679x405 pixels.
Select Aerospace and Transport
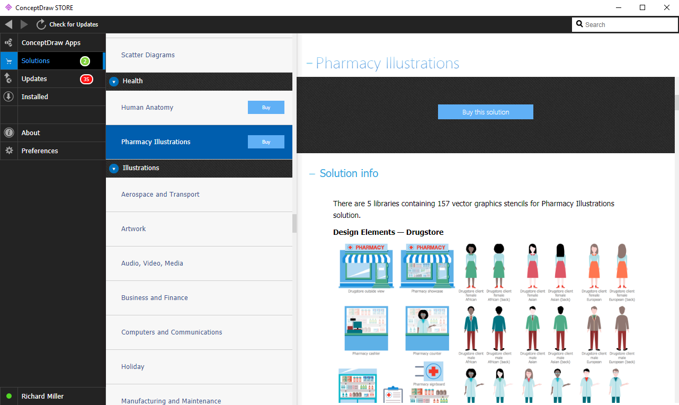[x=199, y=195]
